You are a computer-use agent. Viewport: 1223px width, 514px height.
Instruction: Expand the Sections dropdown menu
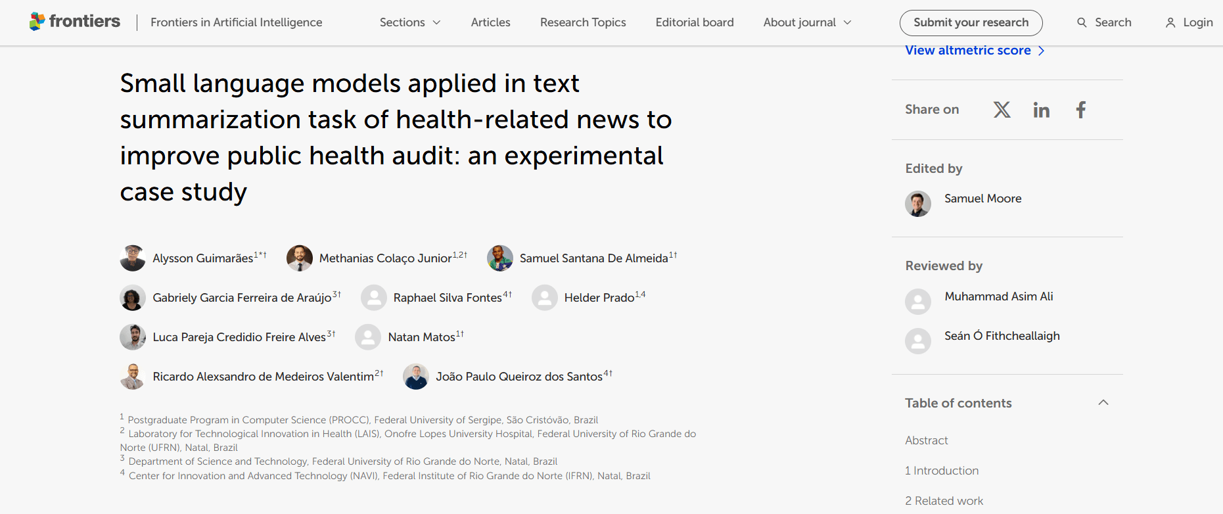[x=410, y=22]
